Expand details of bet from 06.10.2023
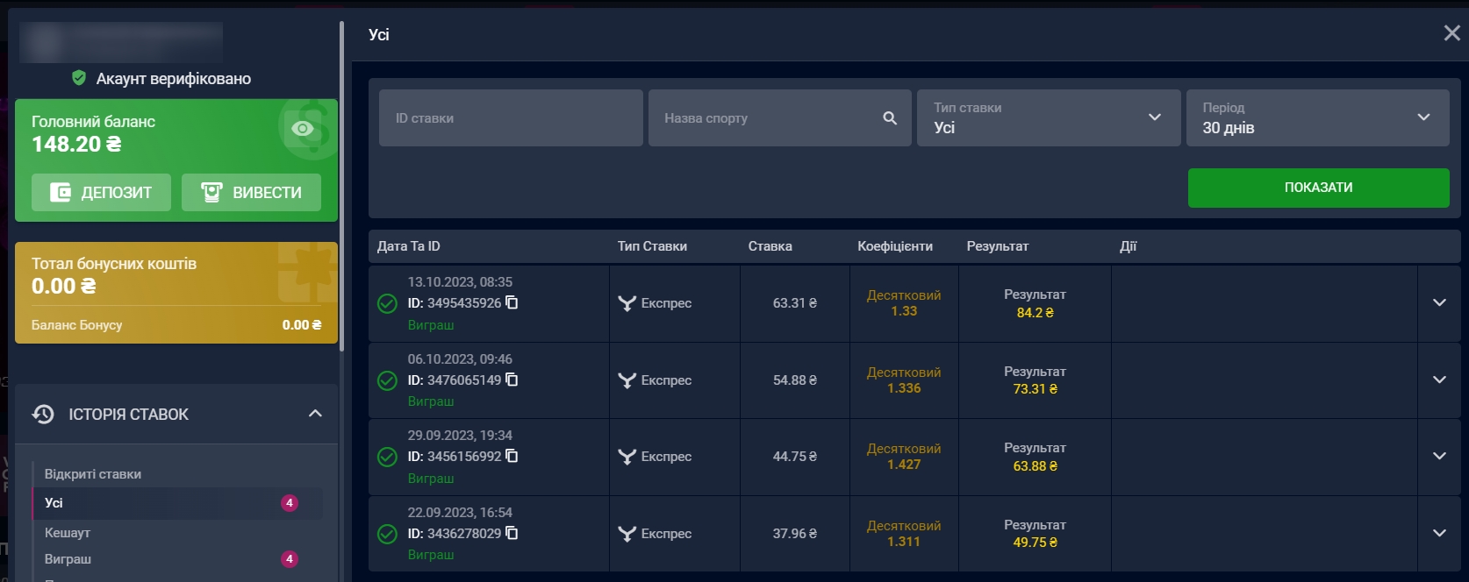The width and height of the screenshot is (1469, 582). (1439, 380)
